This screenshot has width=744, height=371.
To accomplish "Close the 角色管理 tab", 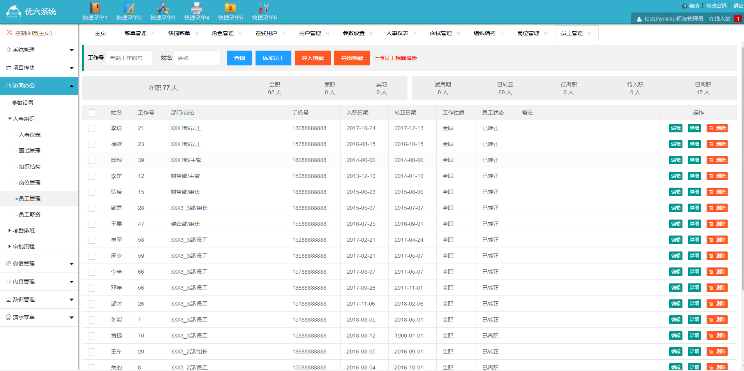I will pyautogui.click(x=240, y=33).
